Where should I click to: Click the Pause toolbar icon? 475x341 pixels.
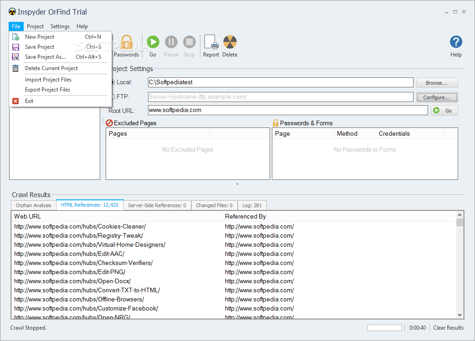click(171, 42)
